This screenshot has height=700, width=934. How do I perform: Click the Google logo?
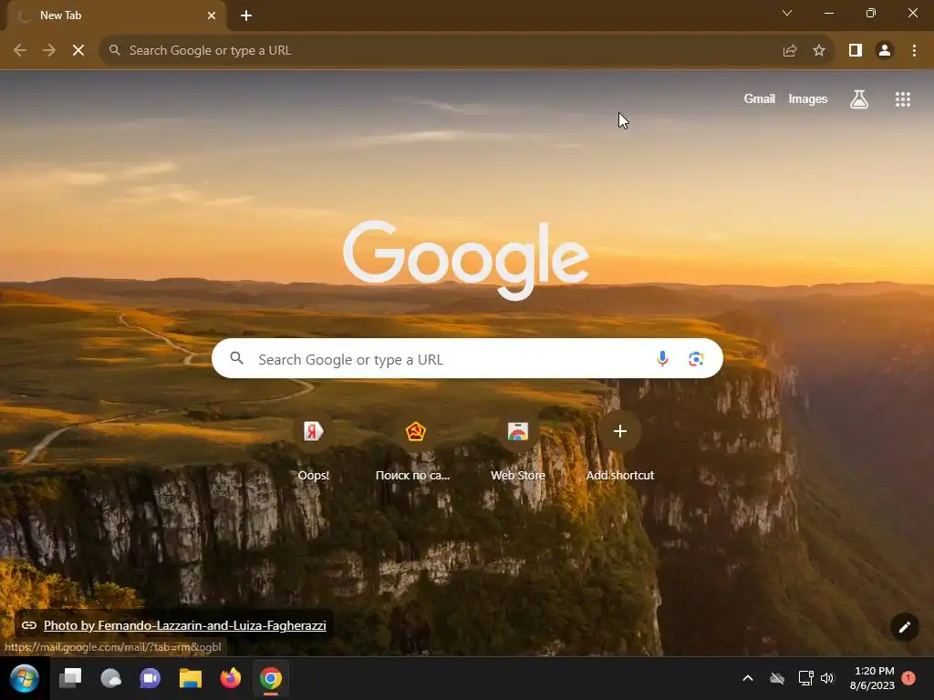pyautogui.click(x=466, y=260)
